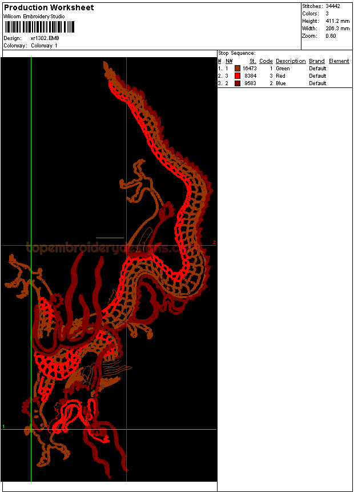Click 'Default' brand in the Blue row

click(x=317, y=83)
